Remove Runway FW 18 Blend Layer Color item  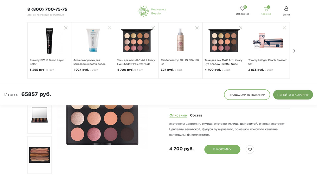click(66, 28)
